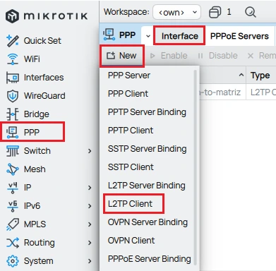This screenshot has width=276, height=271.
Task: Expand the Switch submenu arrow
Action: pos(90,151)
